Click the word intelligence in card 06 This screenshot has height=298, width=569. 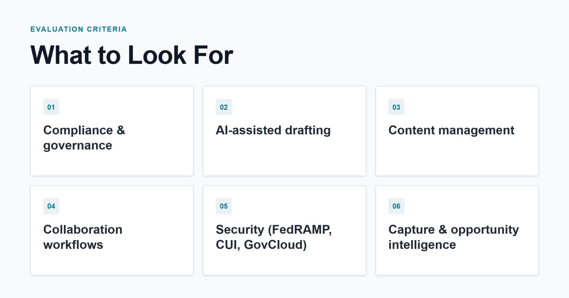pos(422,245)
